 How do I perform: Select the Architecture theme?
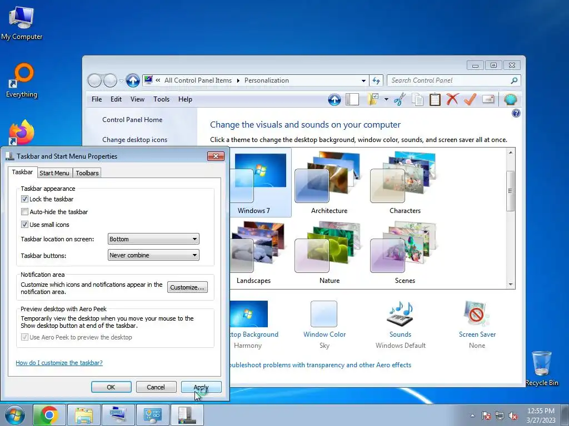click(x=329, y=182)
